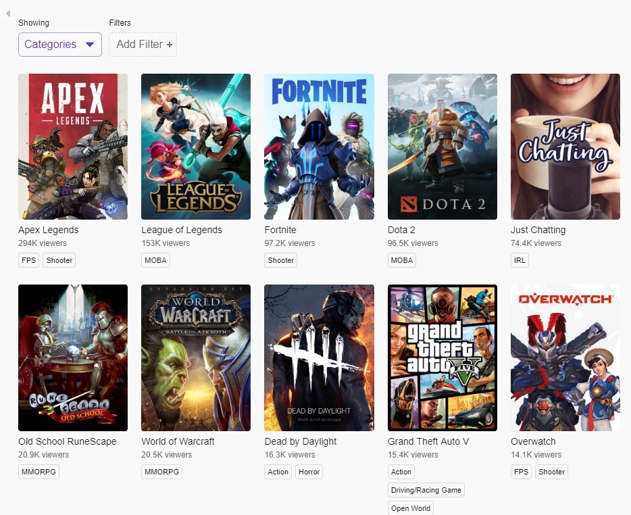Screen dimensions: 631x515
Task: Click the Add Filter button
Action: (x=143, y=45)
